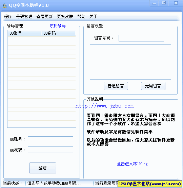Screen dimensions: 183x188
Task: Click the 软件帮助及常见问题请见软件菜单 text
Action: coord(120,132)
